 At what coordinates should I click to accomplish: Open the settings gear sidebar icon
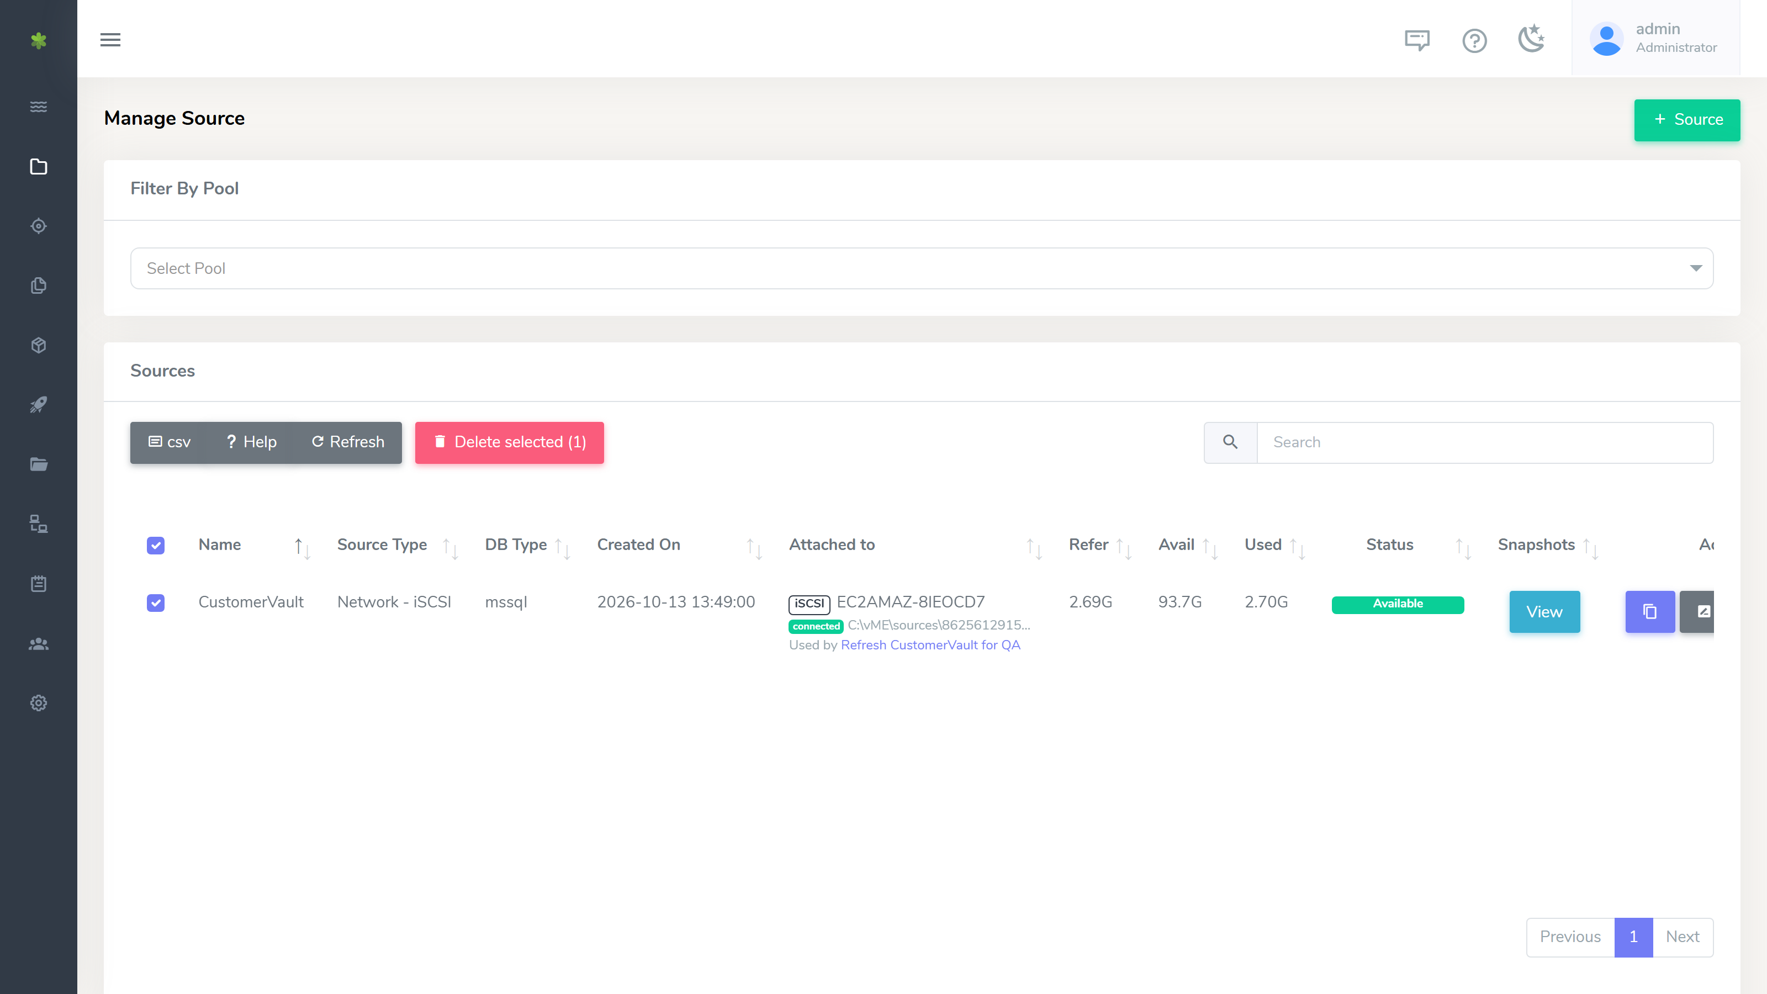[39, 703]
